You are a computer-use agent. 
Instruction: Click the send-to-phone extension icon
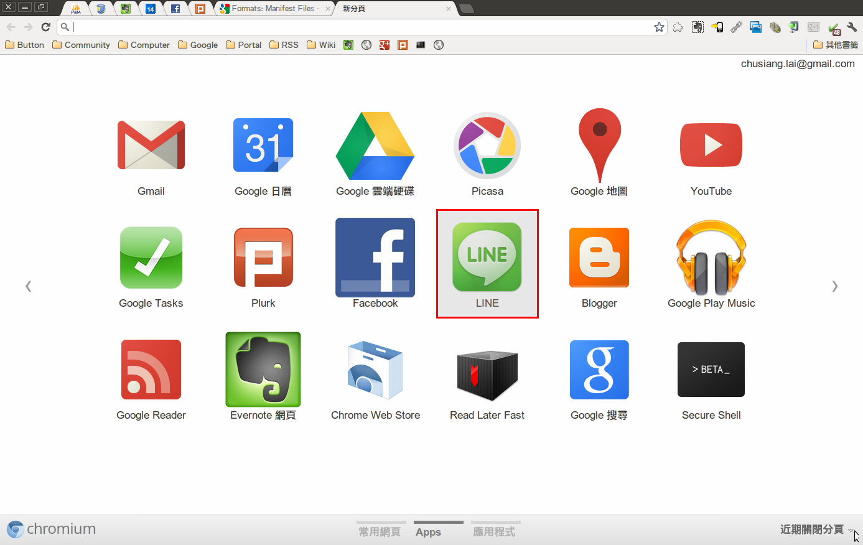[717, 27]
